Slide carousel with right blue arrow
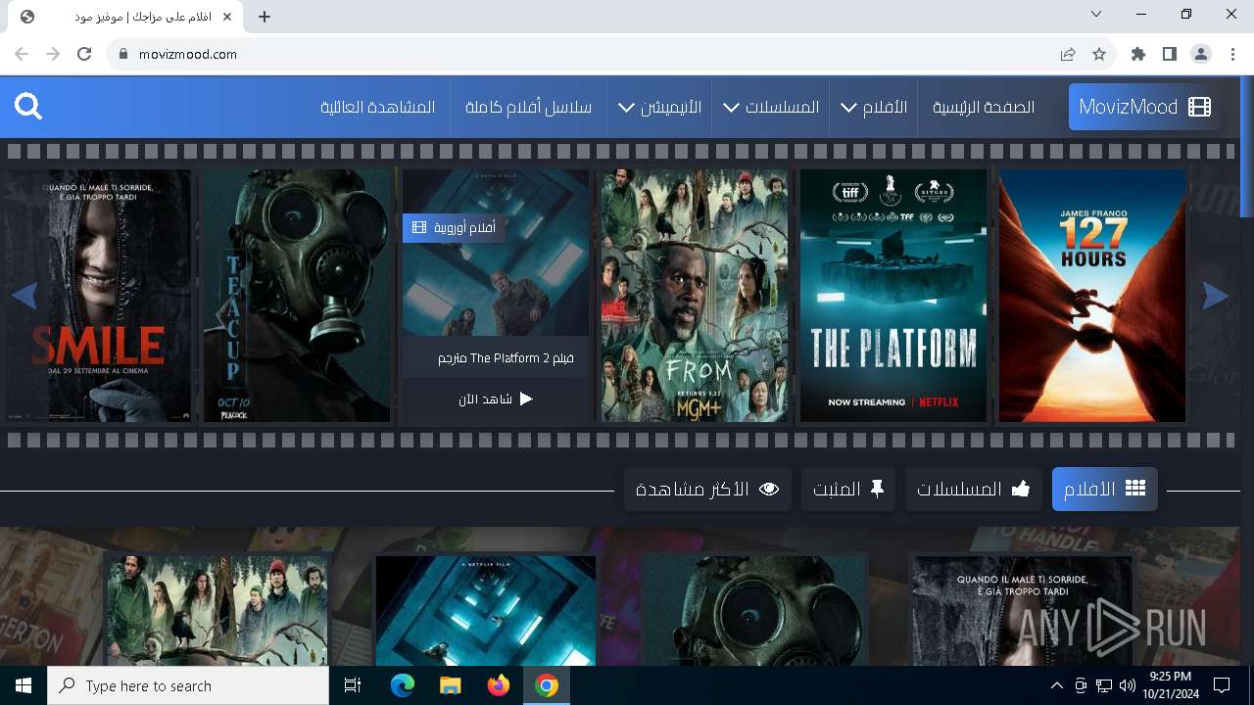The width and height of the screenshot is (1254, 705). [1215, 296]
